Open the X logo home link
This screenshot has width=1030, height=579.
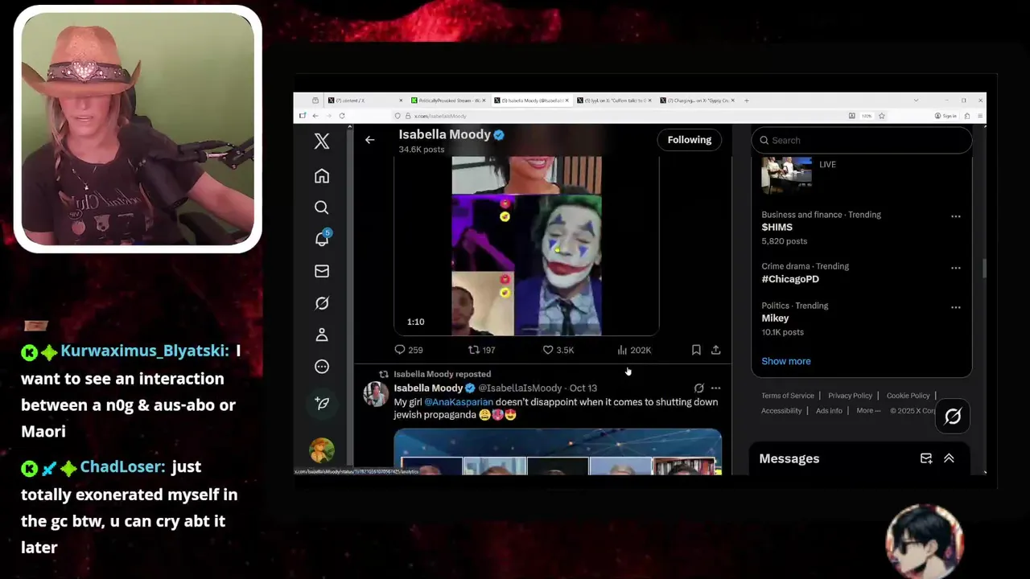click(322, 142)
